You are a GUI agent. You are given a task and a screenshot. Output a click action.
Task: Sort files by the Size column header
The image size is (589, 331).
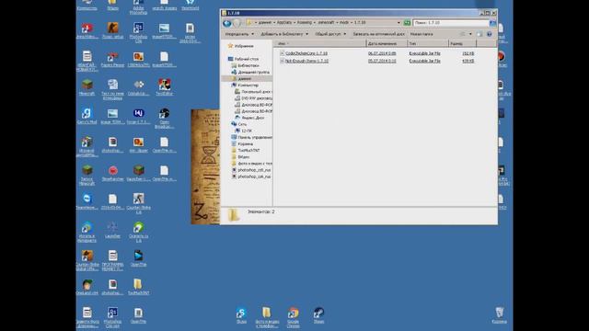(462, 44)
